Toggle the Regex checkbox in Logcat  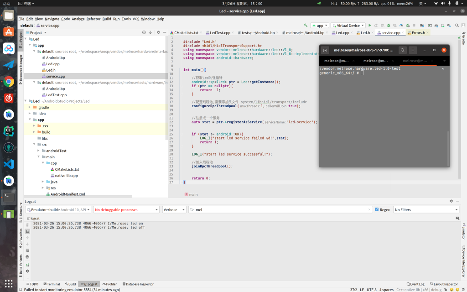pos(377,210)
